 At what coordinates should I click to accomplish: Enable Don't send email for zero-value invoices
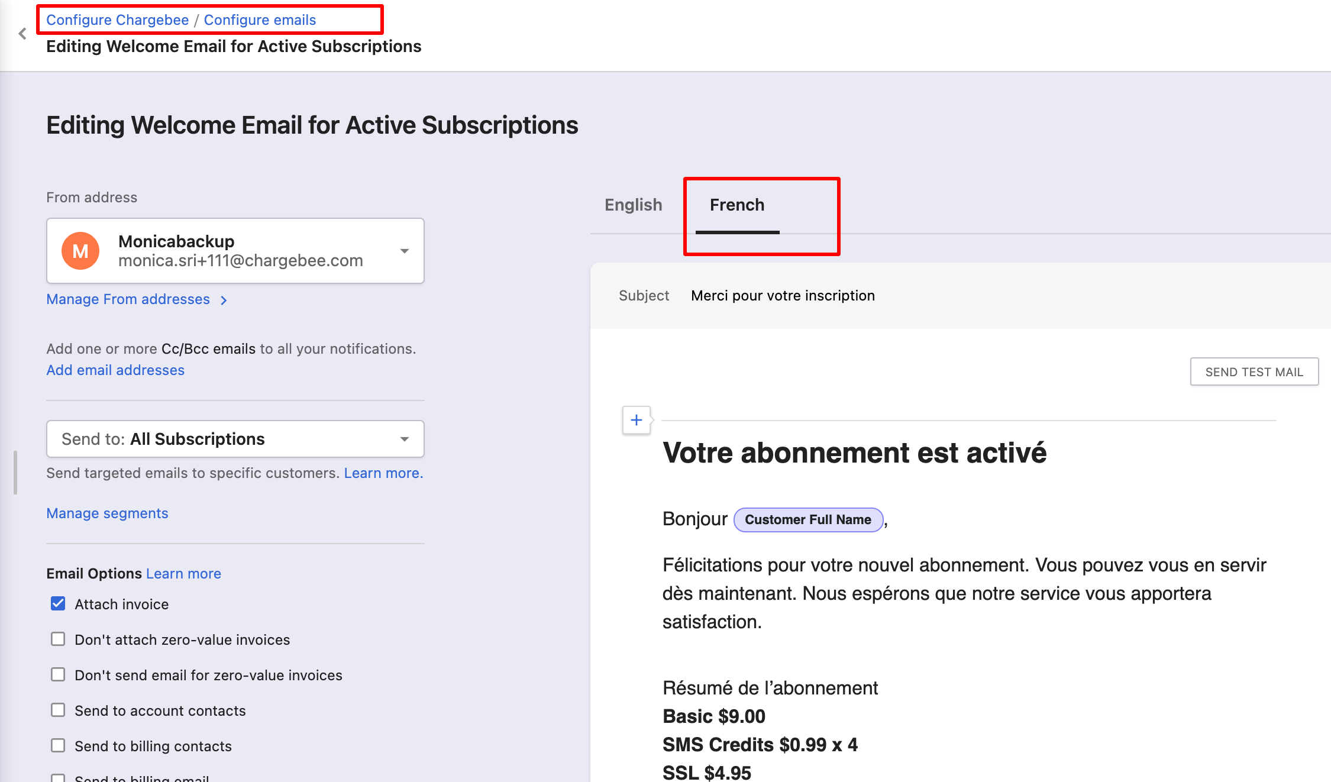pyautogui.click(x=58, y=674)
